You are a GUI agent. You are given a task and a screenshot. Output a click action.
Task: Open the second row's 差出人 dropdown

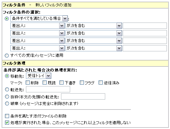[x=38, y=33]
